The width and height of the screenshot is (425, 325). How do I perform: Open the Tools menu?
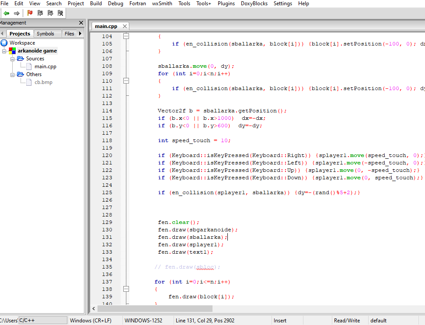click(185, 3)
